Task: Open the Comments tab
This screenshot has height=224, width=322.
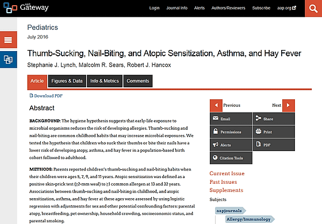Action: click(x=138, y=81)
